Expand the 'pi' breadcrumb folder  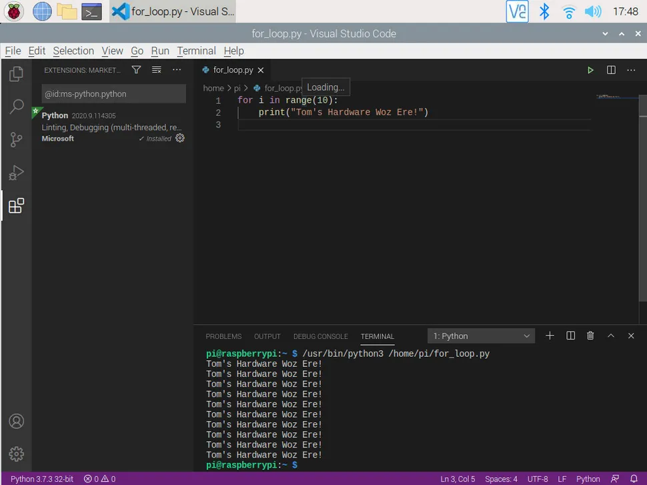tap(237, 88)
